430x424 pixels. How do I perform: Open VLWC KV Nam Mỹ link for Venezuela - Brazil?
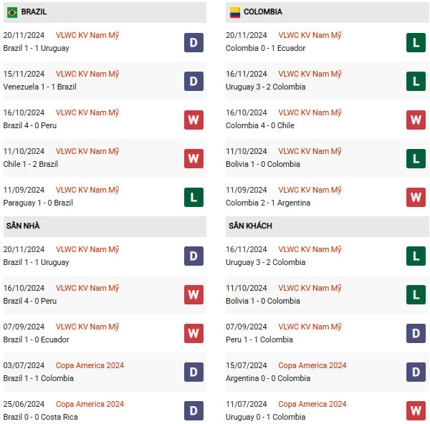pyautogui.click(x=87, y=74)
